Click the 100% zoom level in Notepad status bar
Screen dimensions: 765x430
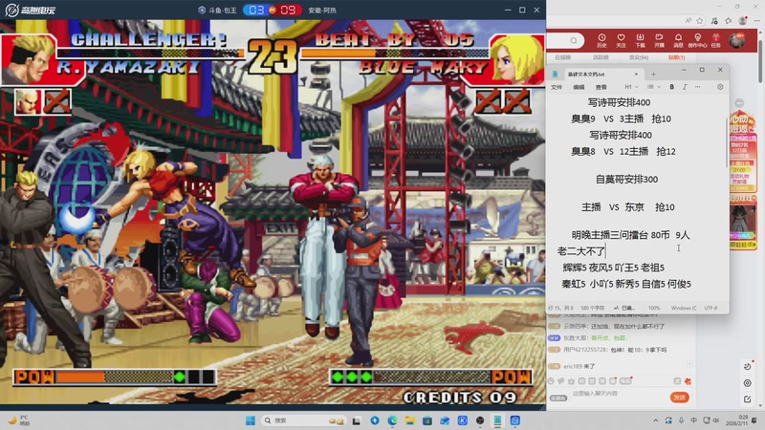(x=654, y=308)
